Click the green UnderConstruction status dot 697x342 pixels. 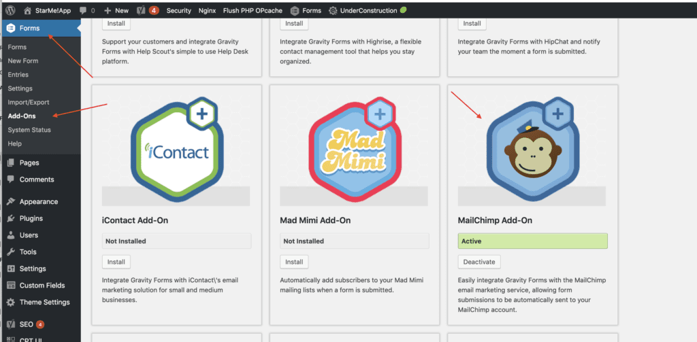(403, 10)
